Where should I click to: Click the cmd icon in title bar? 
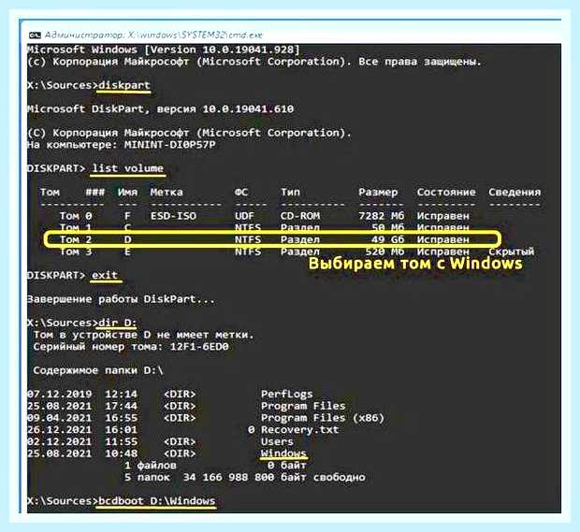(x=35, y=36)
